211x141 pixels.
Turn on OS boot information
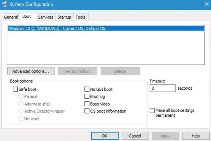87,111
